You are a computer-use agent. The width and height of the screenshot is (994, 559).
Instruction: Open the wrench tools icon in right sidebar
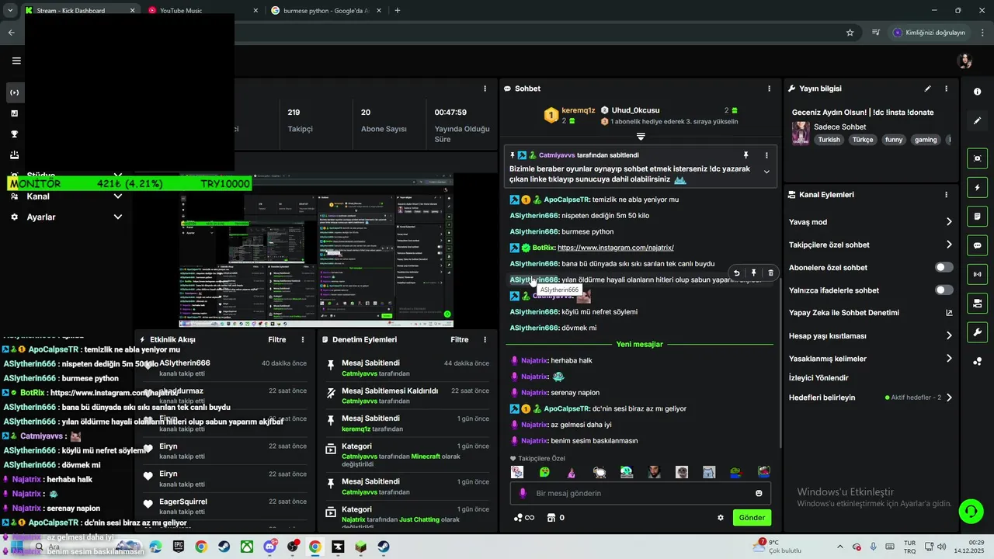[977, 332]
